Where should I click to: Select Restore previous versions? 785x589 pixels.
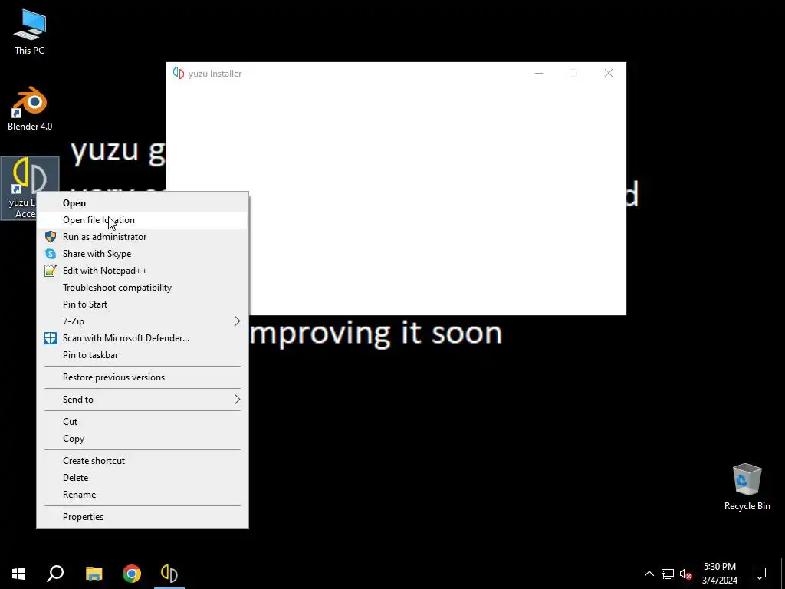coord(142,377)
